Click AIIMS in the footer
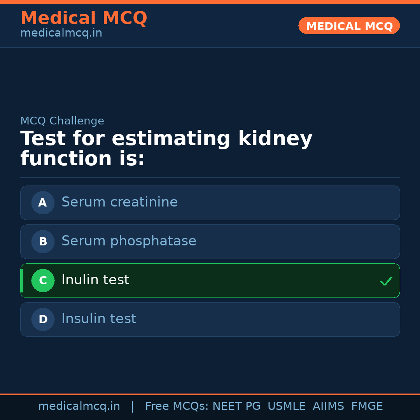 tap(328, 406)
